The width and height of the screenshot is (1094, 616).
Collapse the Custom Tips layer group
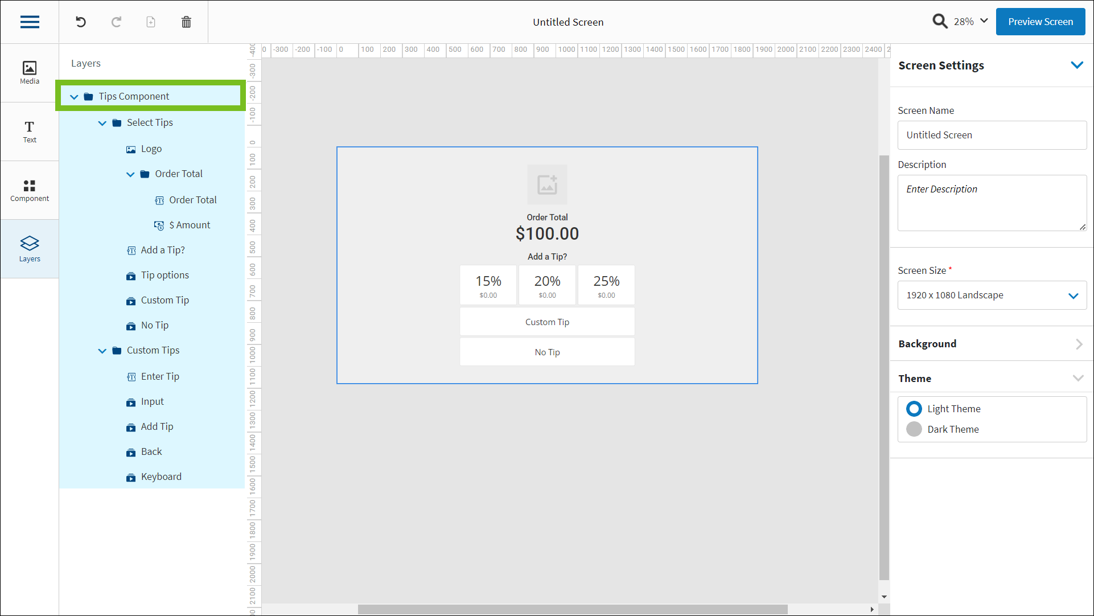(x=102, y=351)
